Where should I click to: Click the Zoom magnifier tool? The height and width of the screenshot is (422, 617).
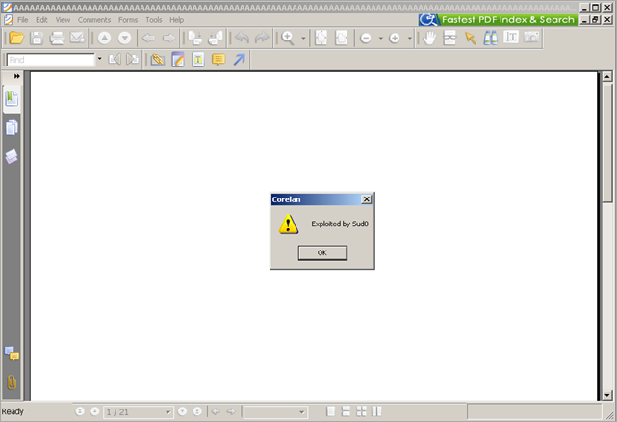(287, 38)
